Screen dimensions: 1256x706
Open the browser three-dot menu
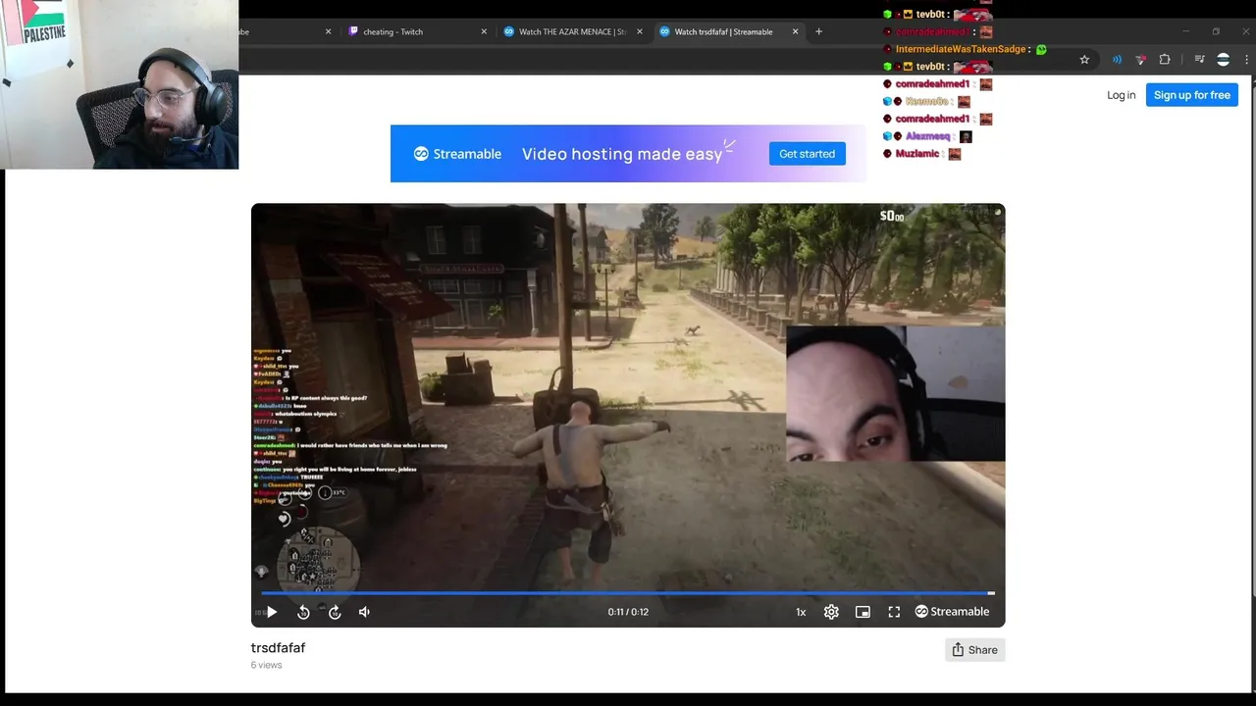pyautogui.click(x=1246, y=60)
